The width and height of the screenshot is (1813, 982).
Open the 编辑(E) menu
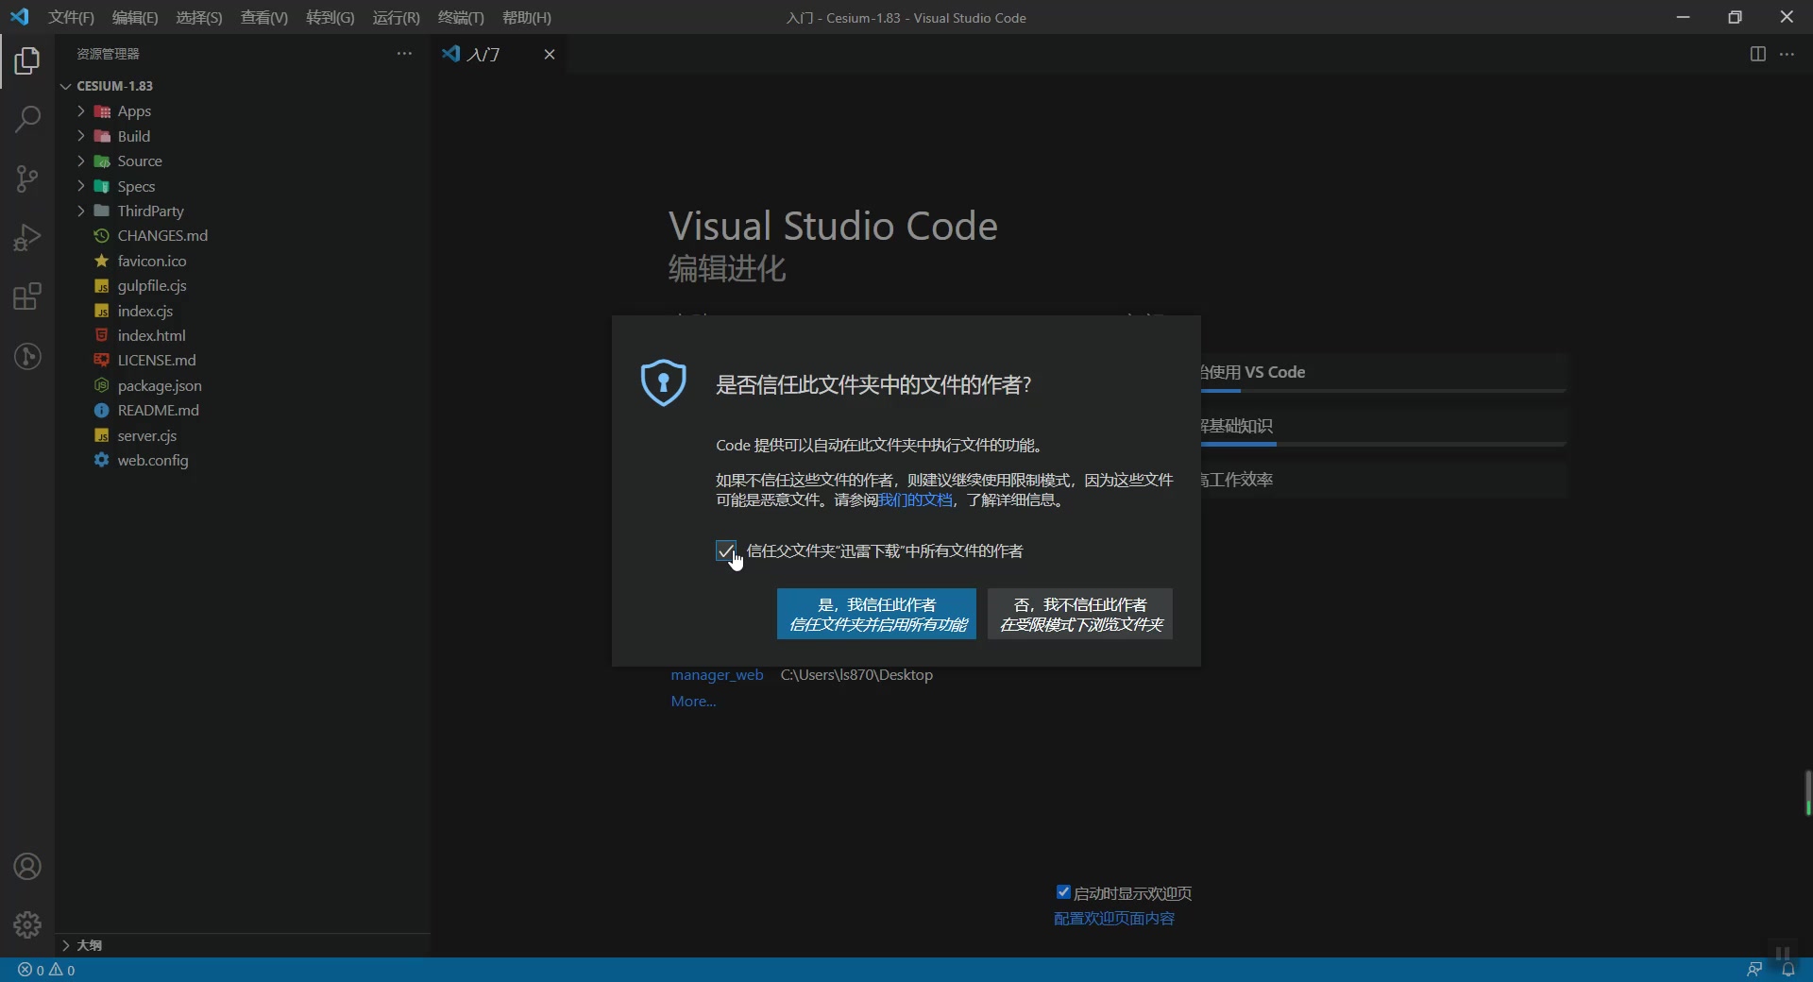[x=135, y=17]
